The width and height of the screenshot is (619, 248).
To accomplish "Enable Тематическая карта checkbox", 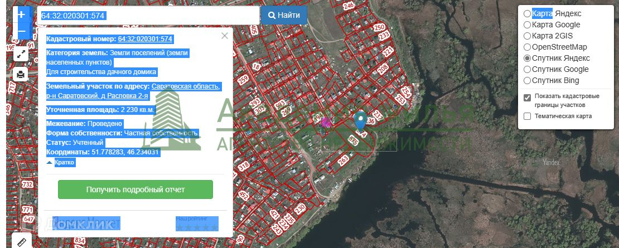I will (x=527, y=116).
